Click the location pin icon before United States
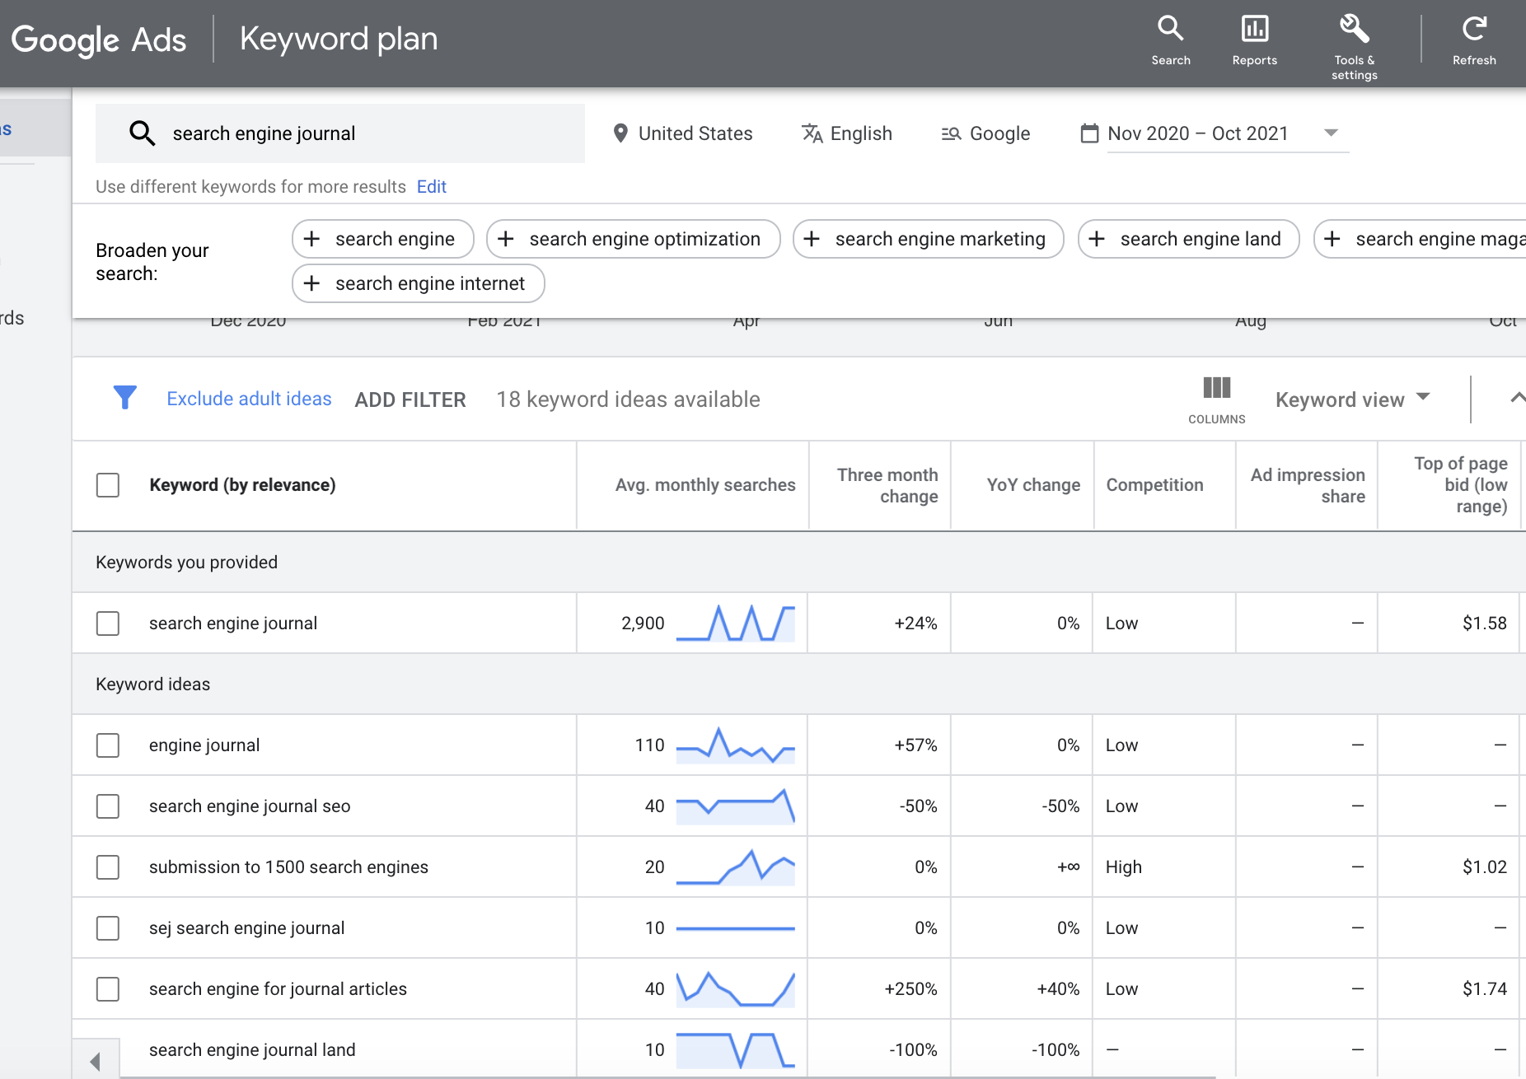 click(620, 133)
